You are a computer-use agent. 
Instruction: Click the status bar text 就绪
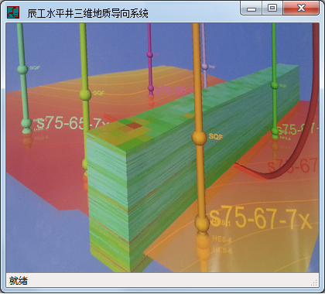point(19,281)
